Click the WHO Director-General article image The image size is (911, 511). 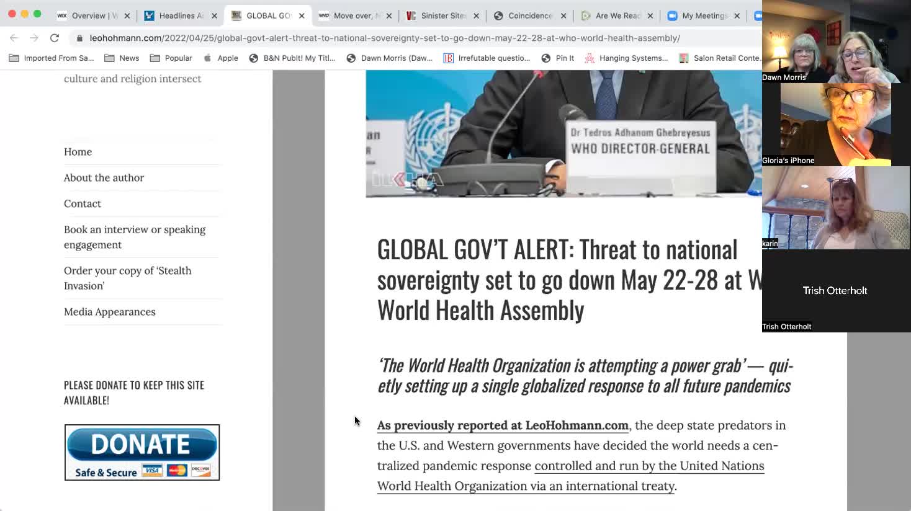click(563, 133)
